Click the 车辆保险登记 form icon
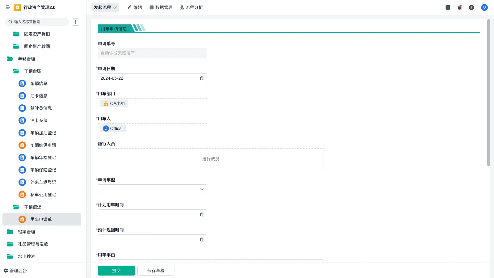This screenshot has width=494, height=278. (x=22, y=170)
